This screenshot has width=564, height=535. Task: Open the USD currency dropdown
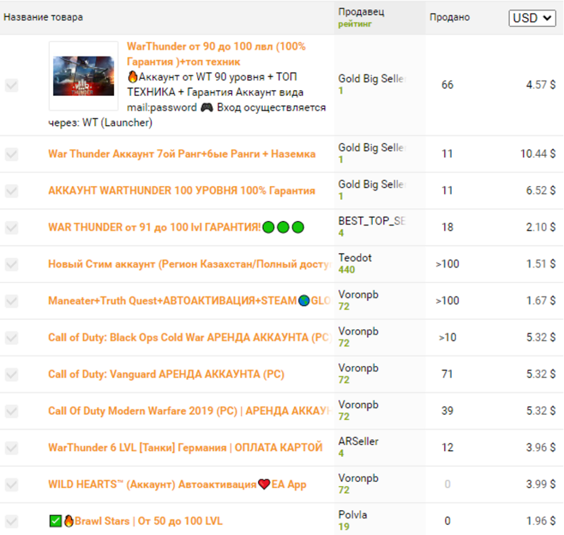[532, 18]
